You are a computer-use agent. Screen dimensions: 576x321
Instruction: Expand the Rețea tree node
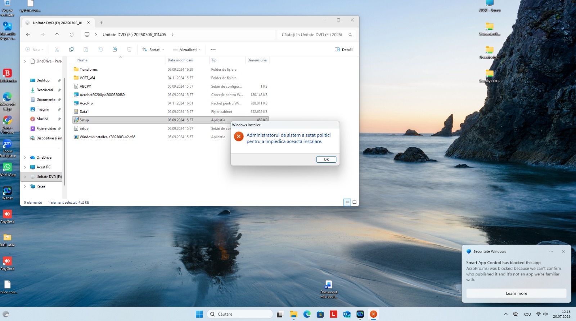point(25,187)
